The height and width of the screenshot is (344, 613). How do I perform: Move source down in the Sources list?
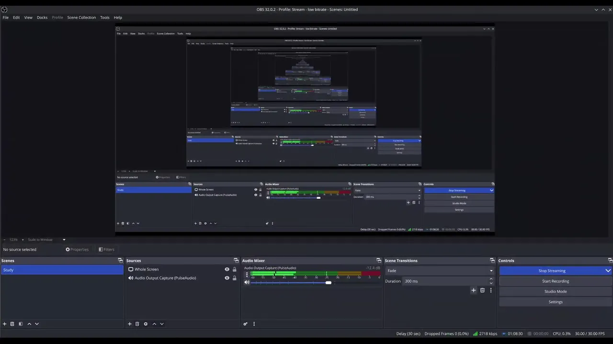[162, 324]
